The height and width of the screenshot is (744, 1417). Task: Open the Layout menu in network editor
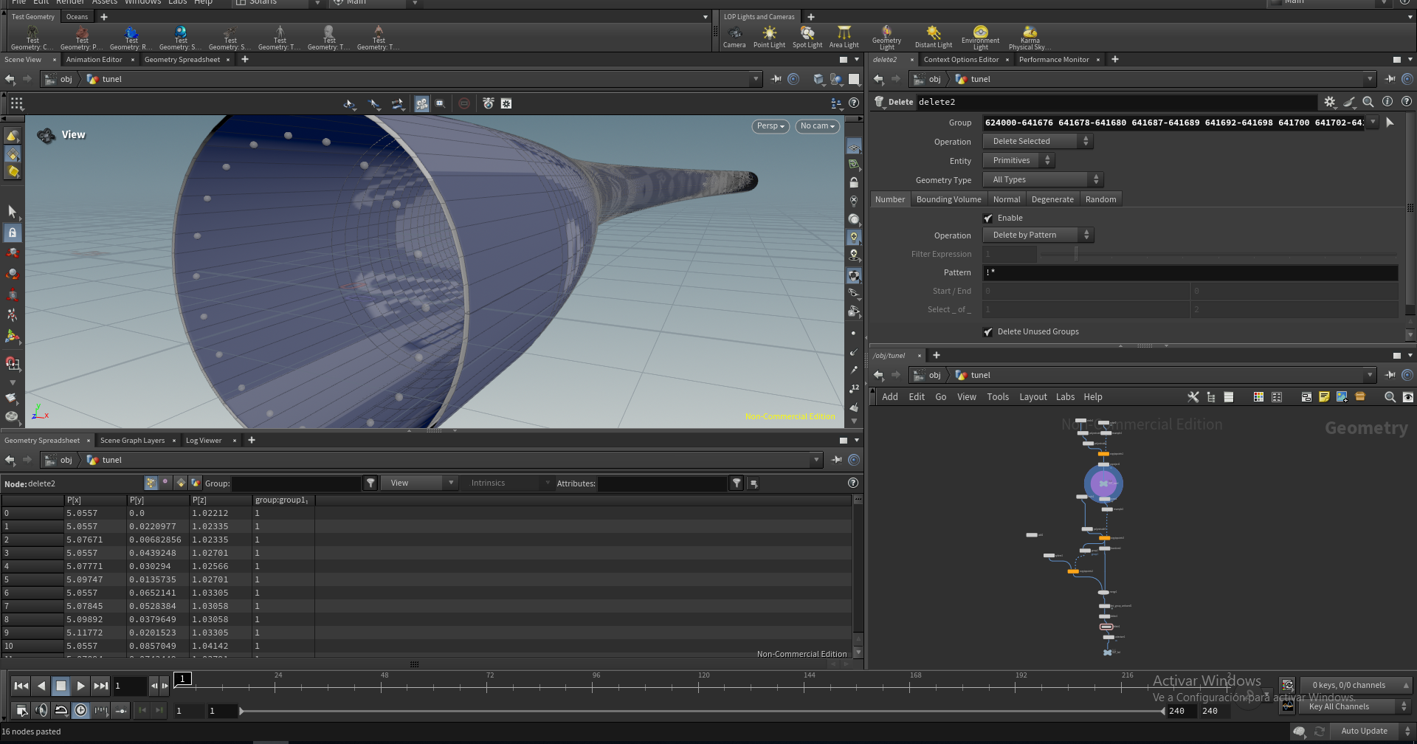coord(1032,397)
